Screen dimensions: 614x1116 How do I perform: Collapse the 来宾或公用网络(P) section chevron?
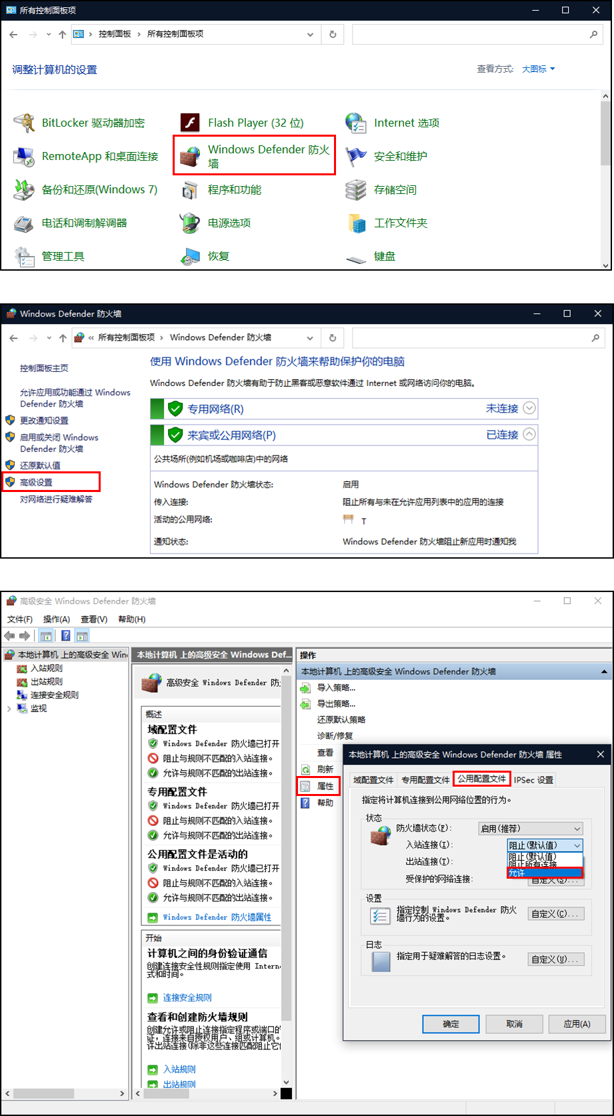529,435
